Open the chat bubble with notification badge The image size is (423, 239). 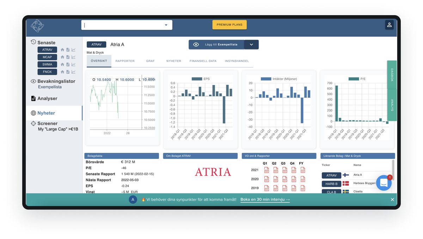pyautogui.click(x=384, y=183)
